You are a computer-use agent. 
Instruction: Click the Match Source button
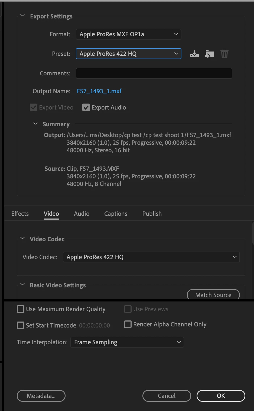(x=213, y=294)
